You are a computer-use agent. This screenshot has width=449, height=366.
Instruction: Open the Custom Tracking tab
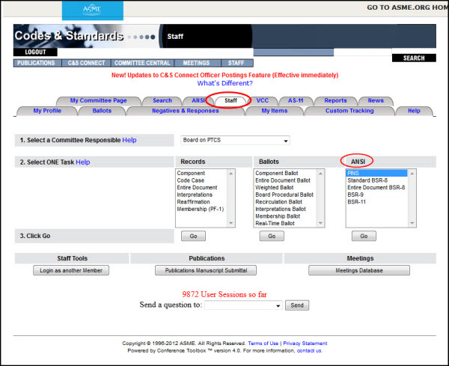(349, 111)
